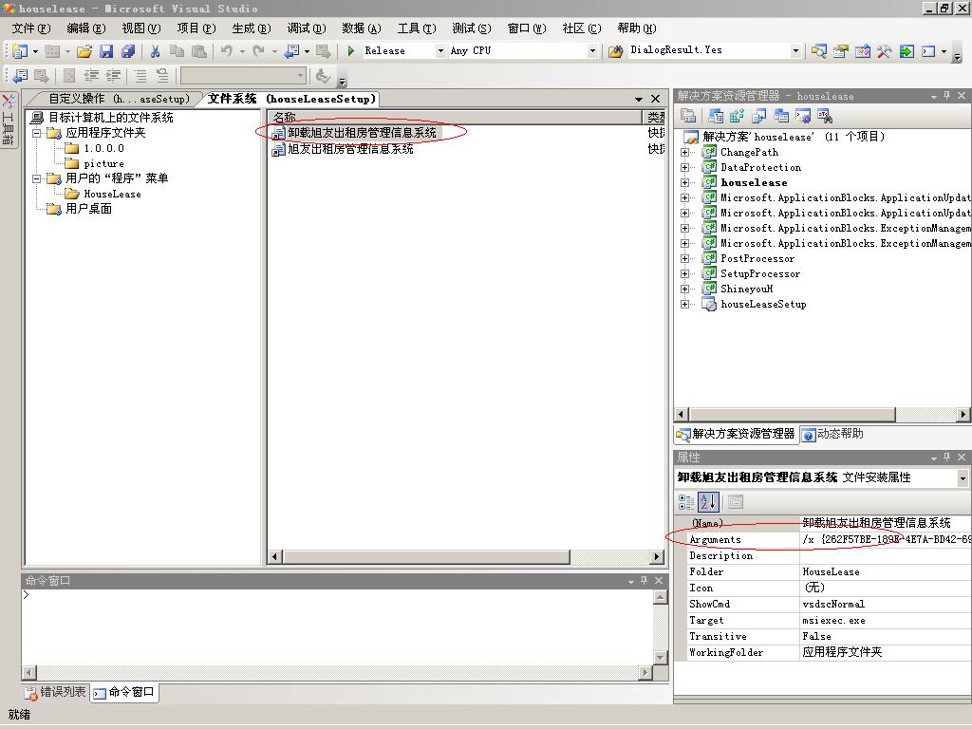Open the Any CPU platform dropdown

592,51
